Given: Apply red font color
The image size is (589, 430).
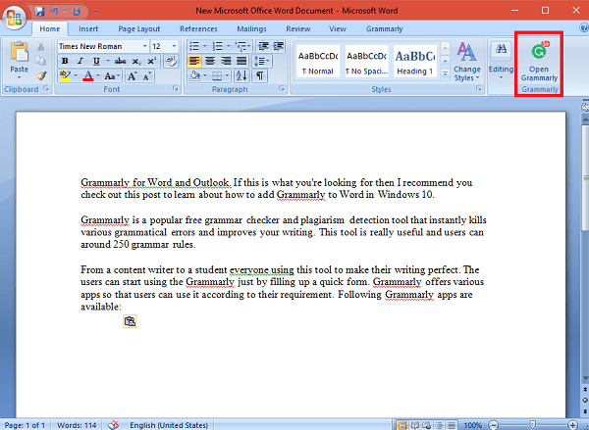Looking at the screenshot, I should (x=88, y=75).
